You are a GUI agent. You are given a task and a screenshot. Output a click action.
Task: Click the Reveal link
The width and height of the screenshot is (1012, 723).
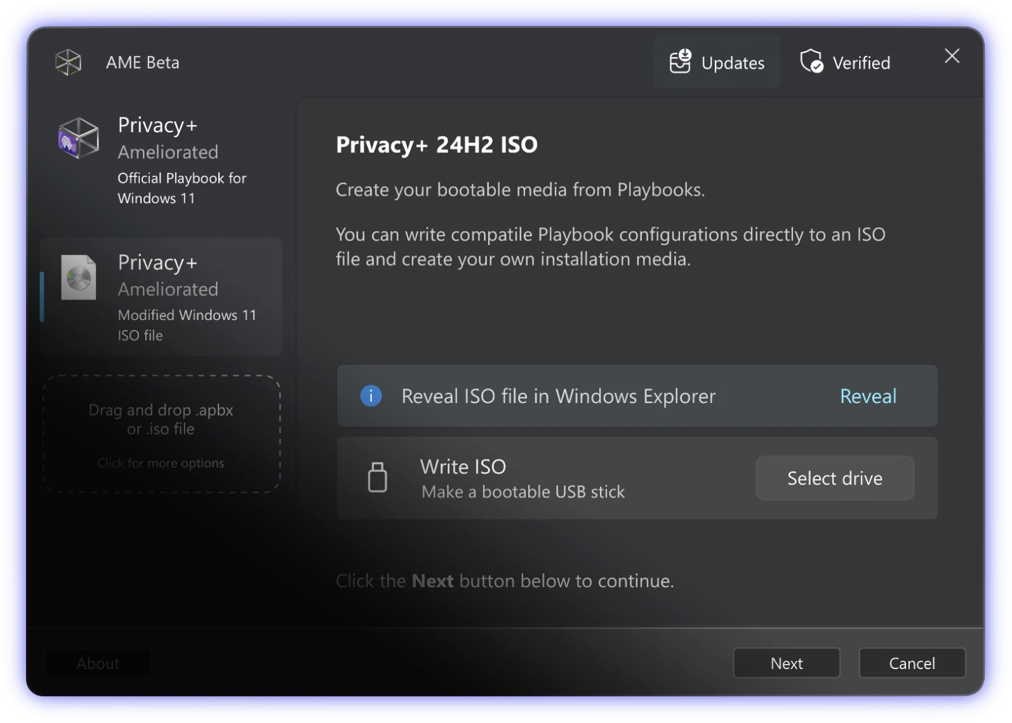point(868,396)
